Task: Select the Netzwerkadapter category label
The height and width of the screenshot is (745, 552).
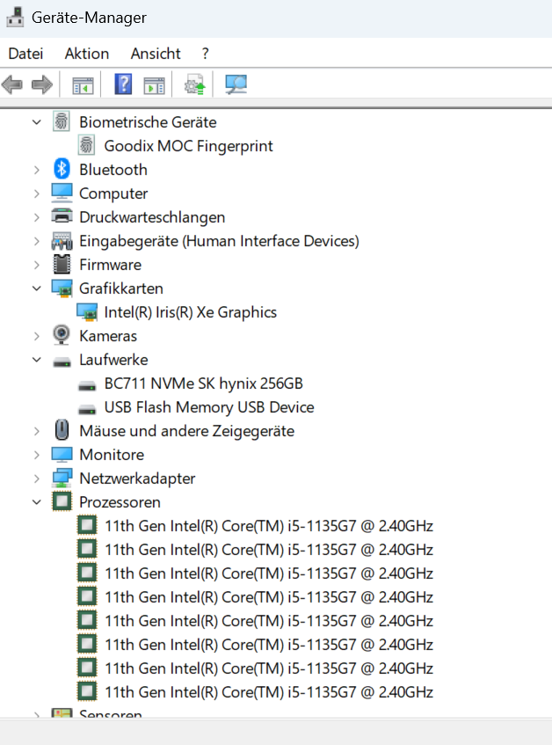Action: click(x=137, y=478)
